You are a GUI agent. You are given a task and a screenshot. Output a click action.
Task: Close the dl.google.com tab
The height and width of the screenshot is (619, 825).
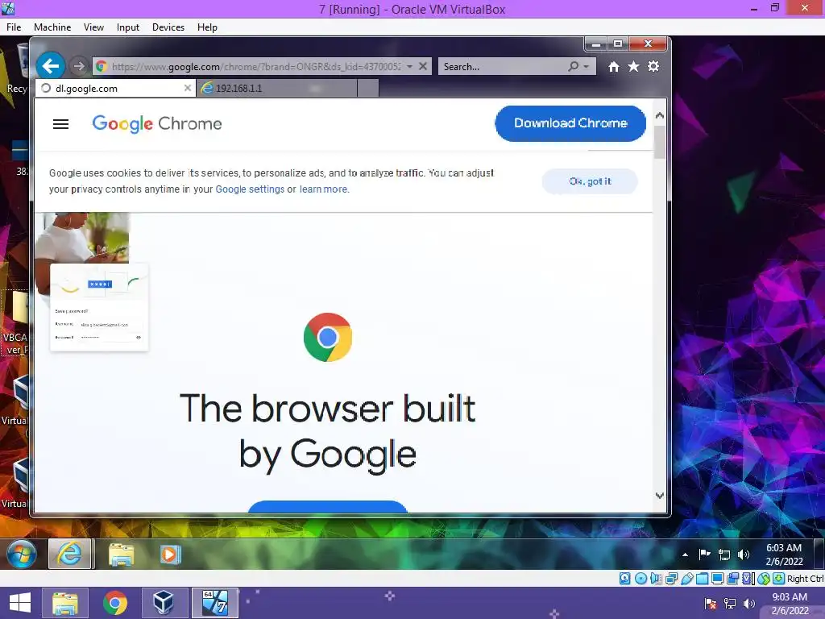tap(187, 89)
